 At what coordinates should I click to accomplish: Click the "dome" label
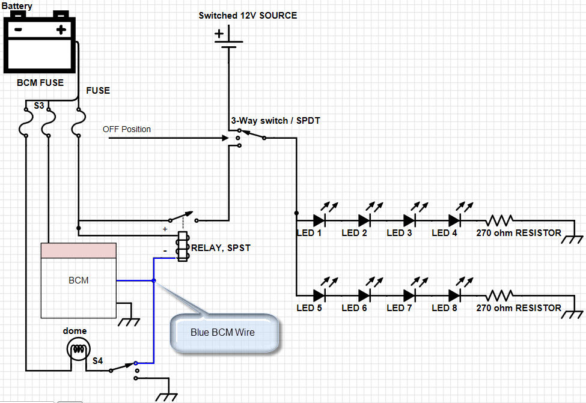click(x=75, y=330)
